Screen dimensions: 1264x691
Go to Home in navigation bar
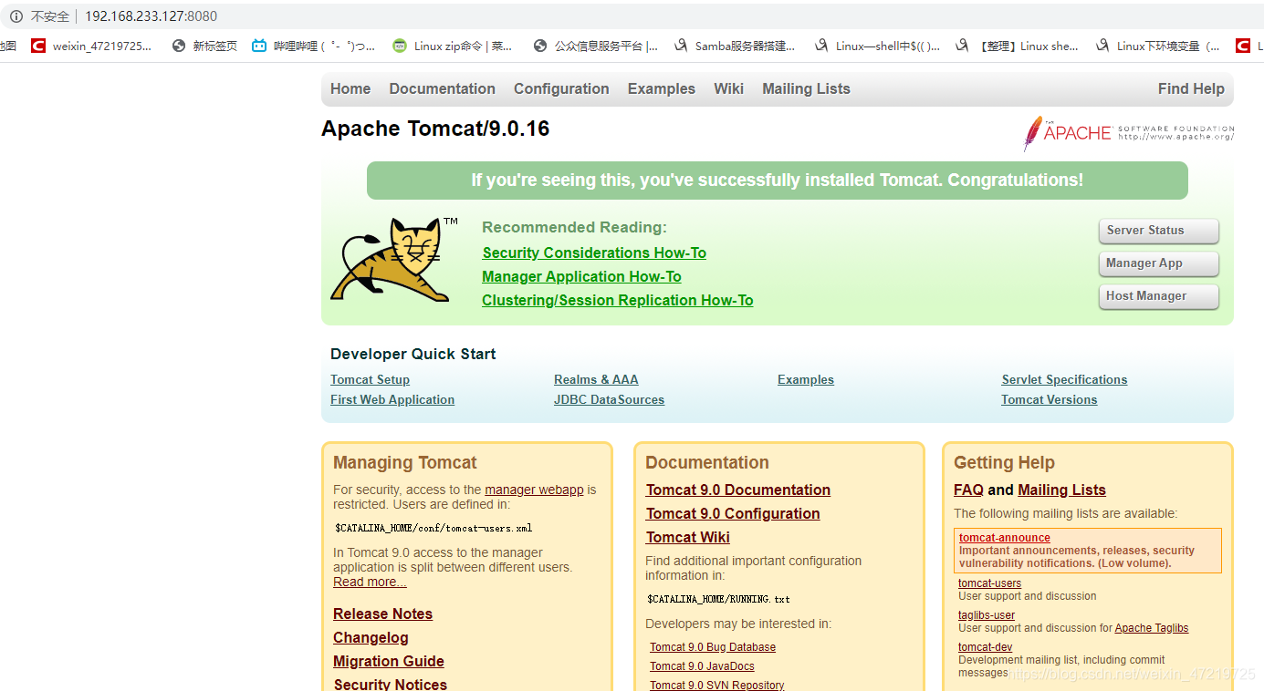coord(350,88)
